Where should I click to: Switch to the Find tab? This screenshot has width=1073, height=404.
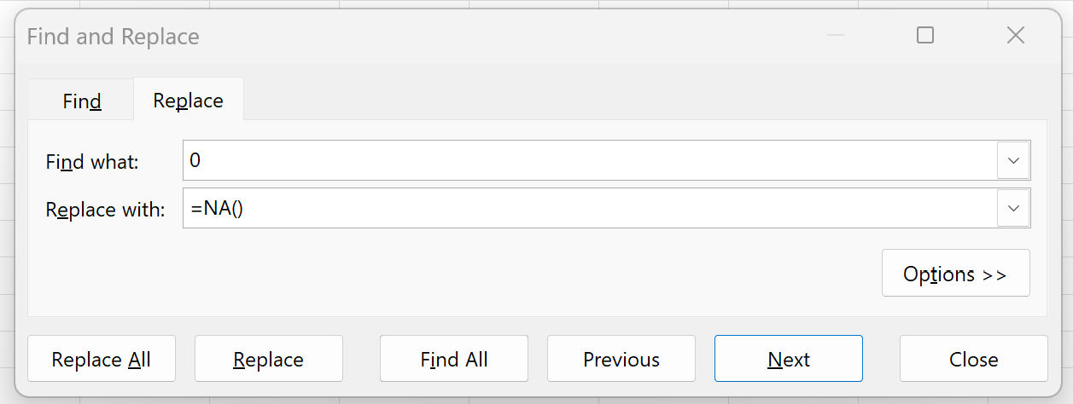tap(82, 101)
